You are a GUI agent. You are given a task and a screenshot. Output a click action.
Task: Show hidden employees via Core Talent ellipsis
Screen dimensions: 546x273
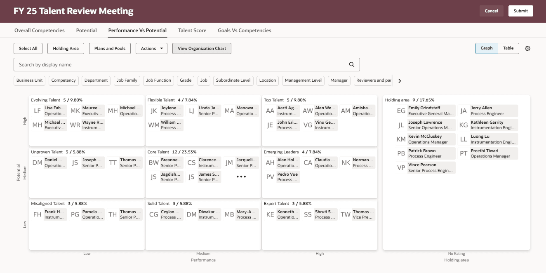241,177
